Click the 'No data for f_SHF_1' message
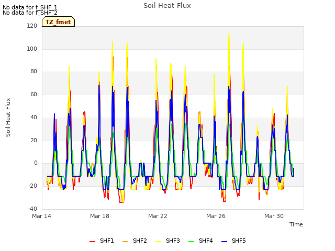Image resolution: width=335 pixels, height=251 pixels. click(30, 7)
